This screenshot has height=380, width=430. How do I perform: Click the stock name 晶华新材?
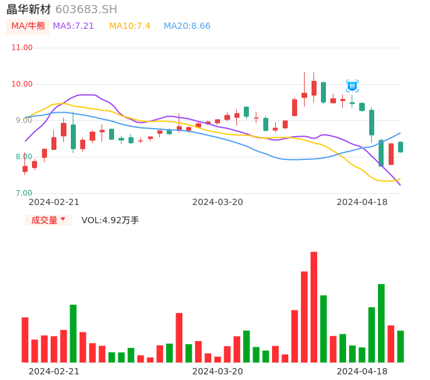[29, 9]
